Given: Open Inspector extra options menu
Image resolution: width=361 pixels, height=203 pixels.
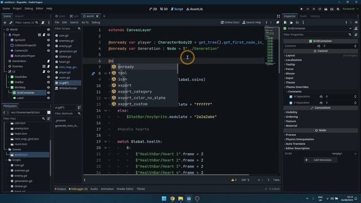Looking at the screenshot, I should click(303, 23).
